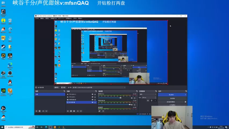The image size is (229, 129).
Task: Open the 编辑(E) menu in OBS
Action: click(x=42, y=18)
